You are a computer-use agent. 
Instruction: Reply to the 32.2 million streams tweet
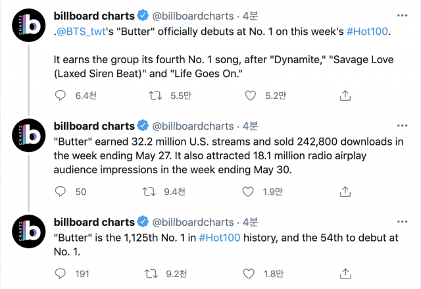tap(60, 192)
